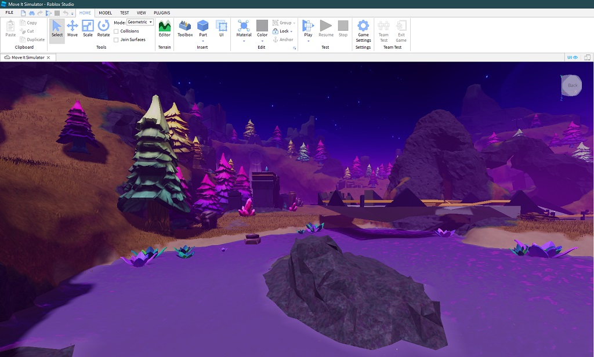Click the New file icon in quick access bar

(x=23, y=13)
